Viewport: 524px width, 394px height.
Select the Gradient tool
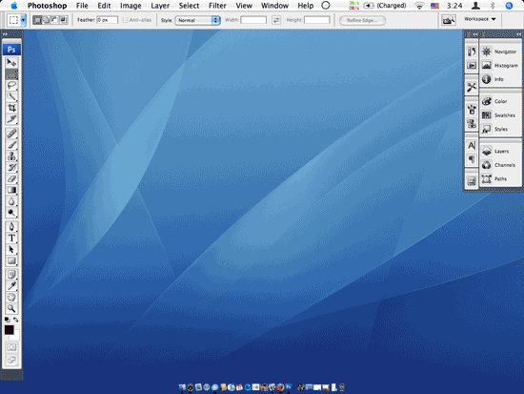coord(11,190)
